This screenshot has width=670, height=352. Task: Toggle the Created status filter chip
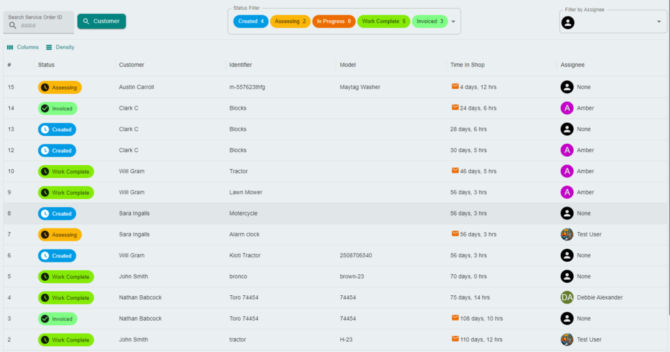pyautogui.click(x=251, y=22)
